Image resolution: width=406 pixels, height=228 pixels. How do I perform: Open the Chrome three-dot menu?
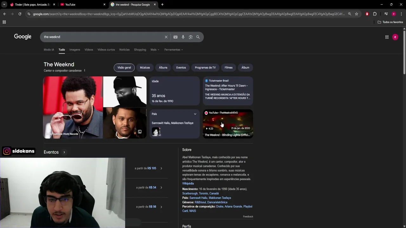401,14
